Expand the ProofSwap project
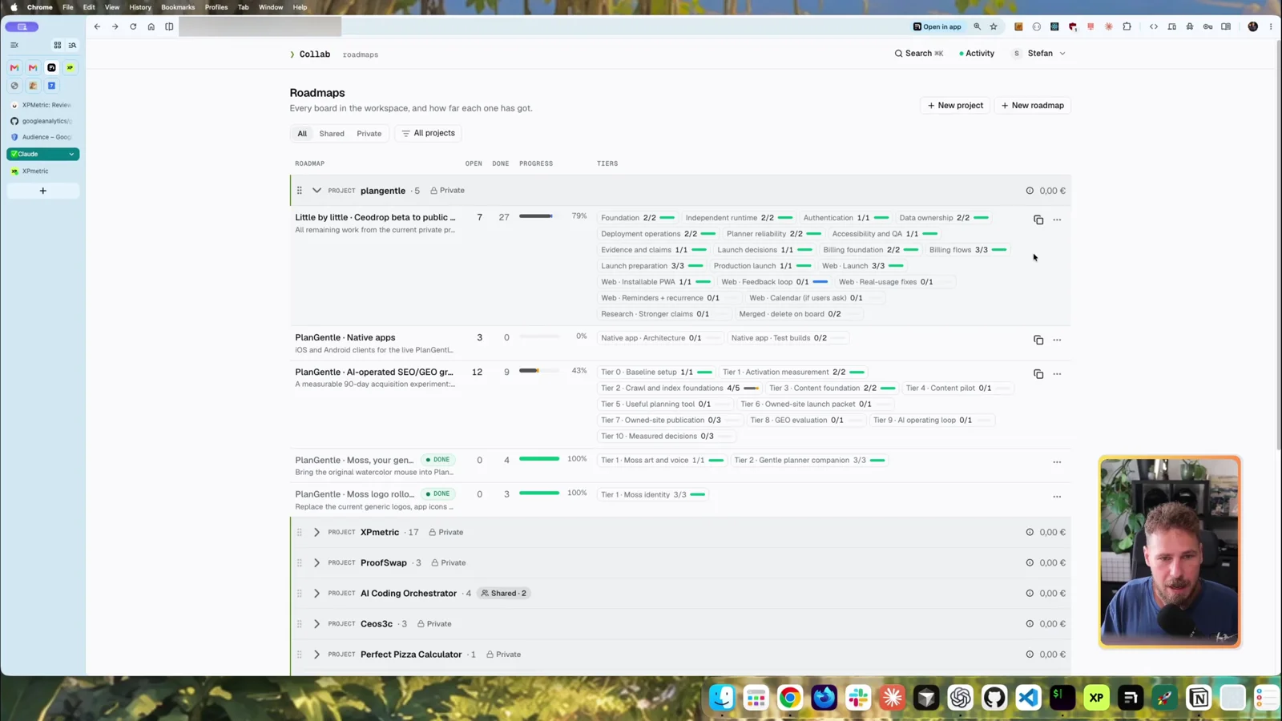Viewport: 1282px width, 721px height. pos(316,562)
